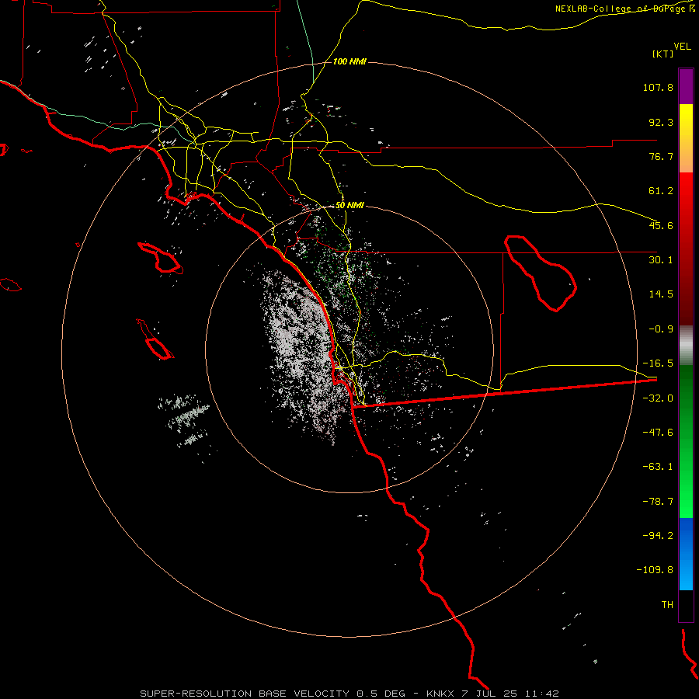Click the 0.5 DEG elevation text
This screenshot has width=699, height=699.
pos(381,694)
